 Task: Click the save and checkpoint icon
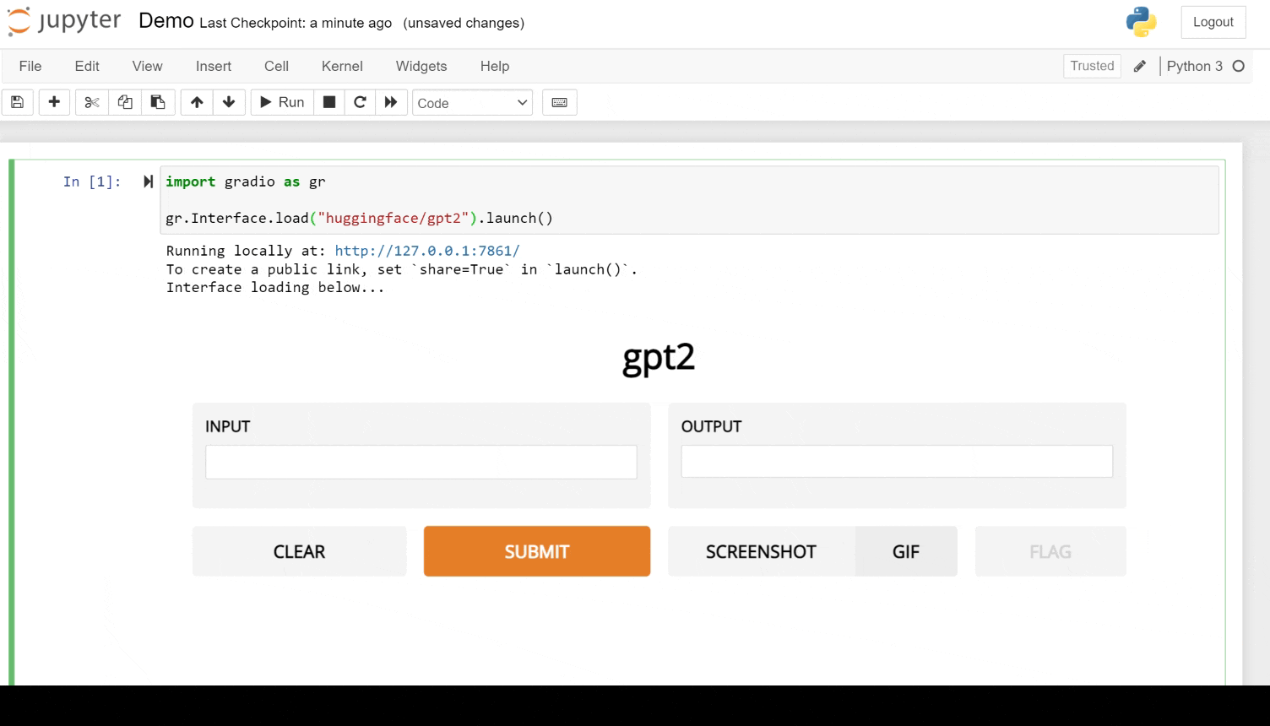pos(17,102)
